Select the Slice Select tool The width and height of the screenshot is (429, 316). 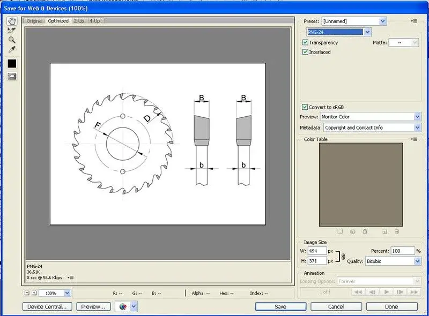click(12, 31)
